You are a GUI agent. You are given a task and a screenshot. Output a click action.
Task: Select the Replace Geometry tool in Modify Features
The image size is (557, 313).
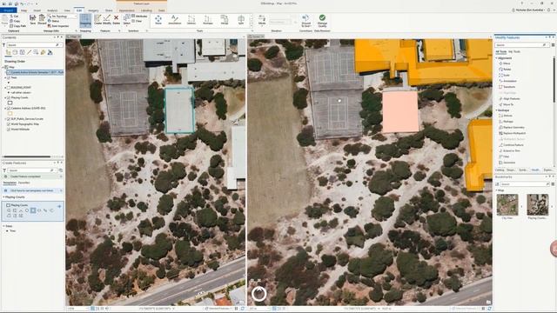512,128
